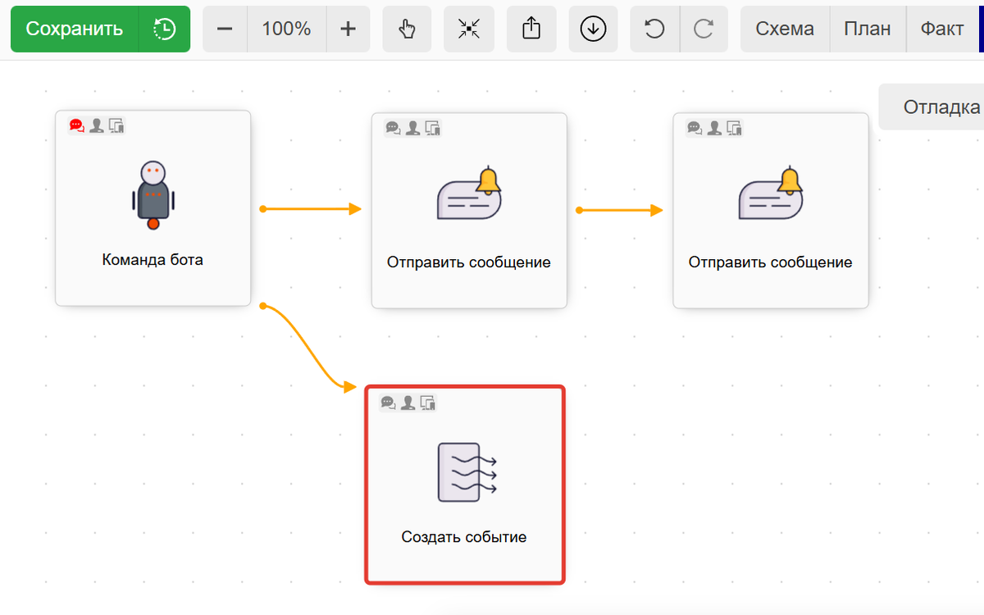
Task: Click the download circle-arrow icon
Action: [x=593, y=29]
